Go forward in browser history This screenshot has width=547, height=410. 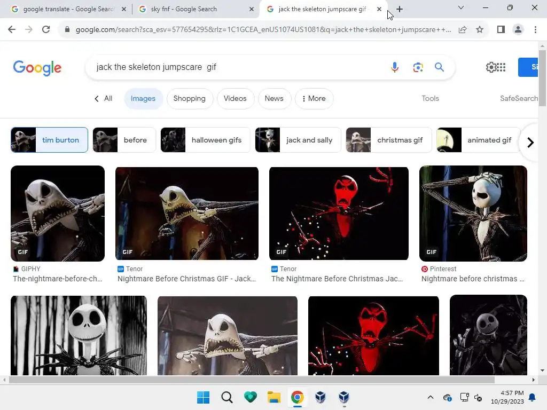(x=29, y=29)
